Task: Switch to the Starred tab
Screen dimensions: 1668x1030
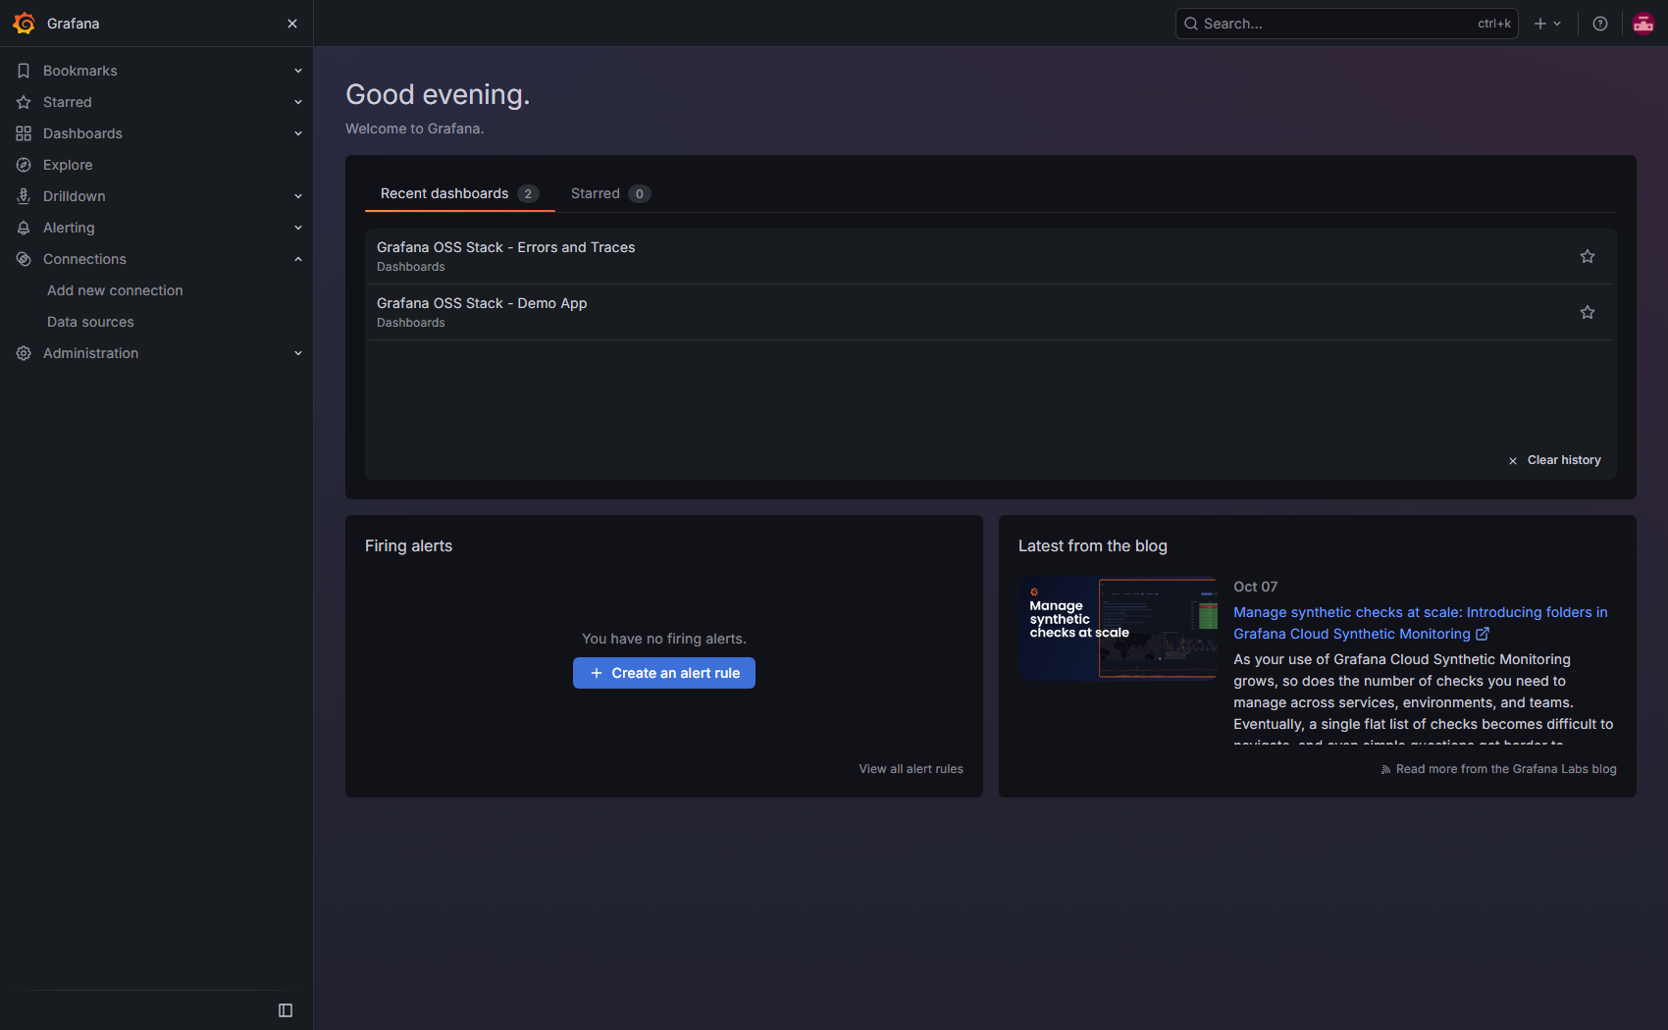Action: pos(610,193)
